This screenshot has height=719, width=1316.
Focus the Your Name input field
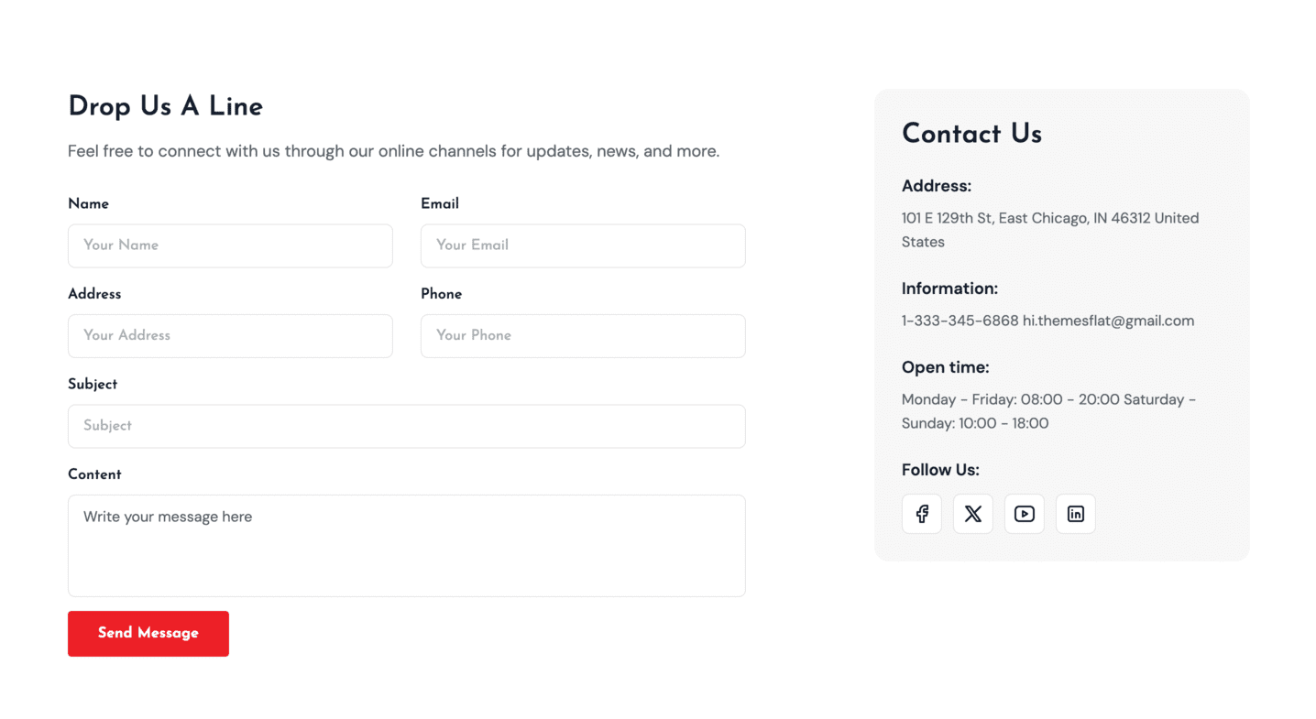230,245
